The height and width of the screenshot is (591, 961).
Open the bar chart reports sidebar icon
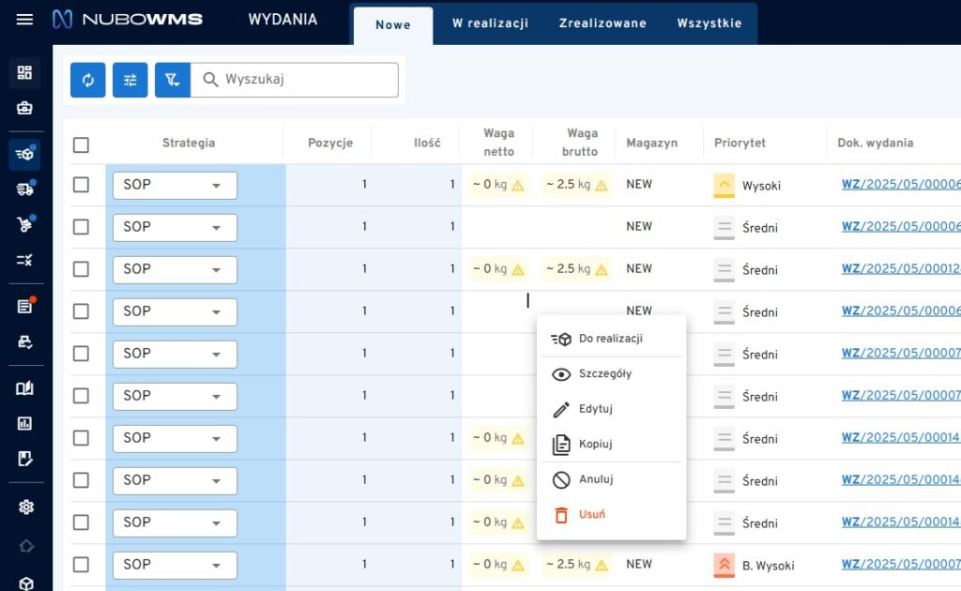pyautogui.click(x=25, y=423)
